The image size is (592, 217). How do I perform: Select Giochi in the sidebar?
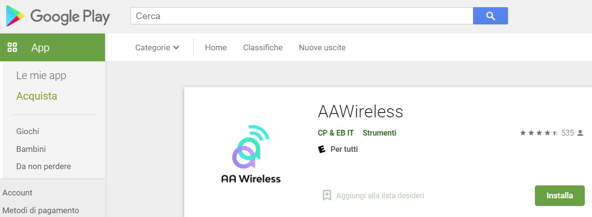click(28, 131)
